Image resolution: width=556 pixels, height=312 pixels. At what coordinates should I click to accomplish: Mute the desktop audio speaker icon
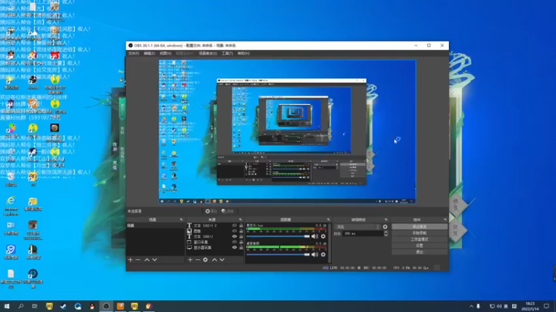click(315, 254)
